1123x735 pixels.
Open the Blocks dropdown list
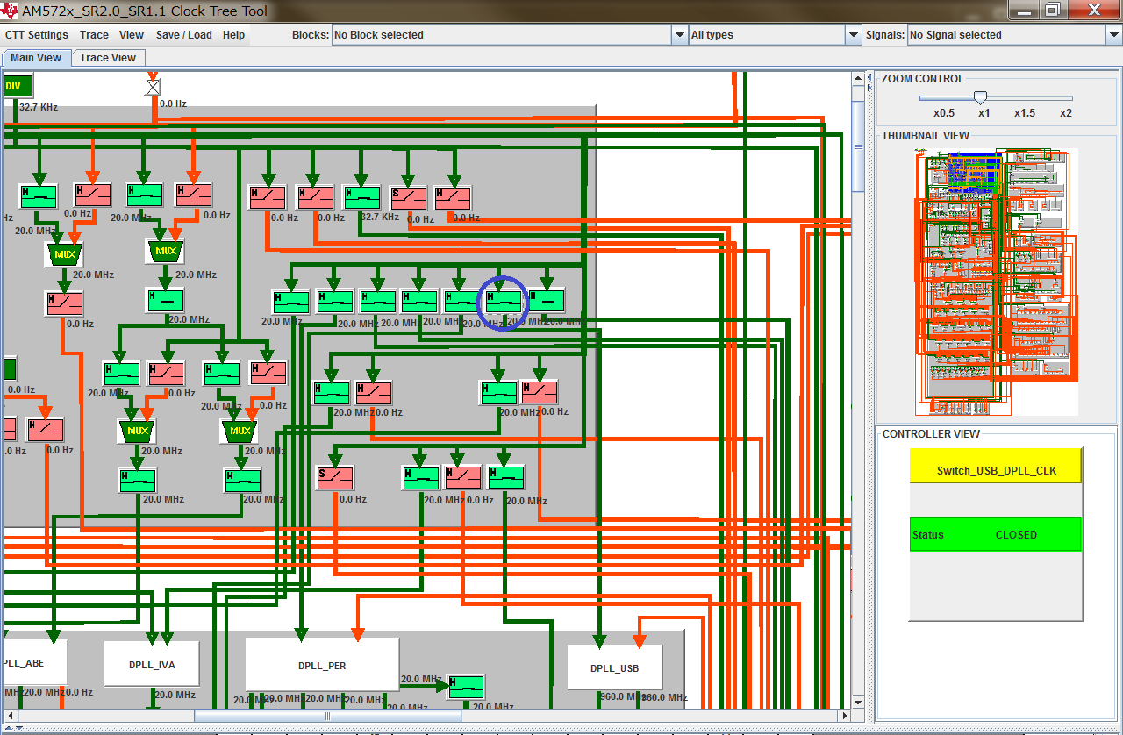point(679,35)
